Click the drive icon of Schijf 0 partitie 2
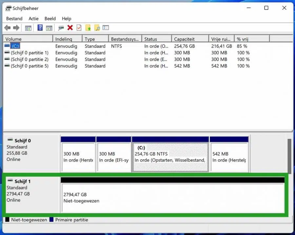295x235 pixels. [7, 59]
